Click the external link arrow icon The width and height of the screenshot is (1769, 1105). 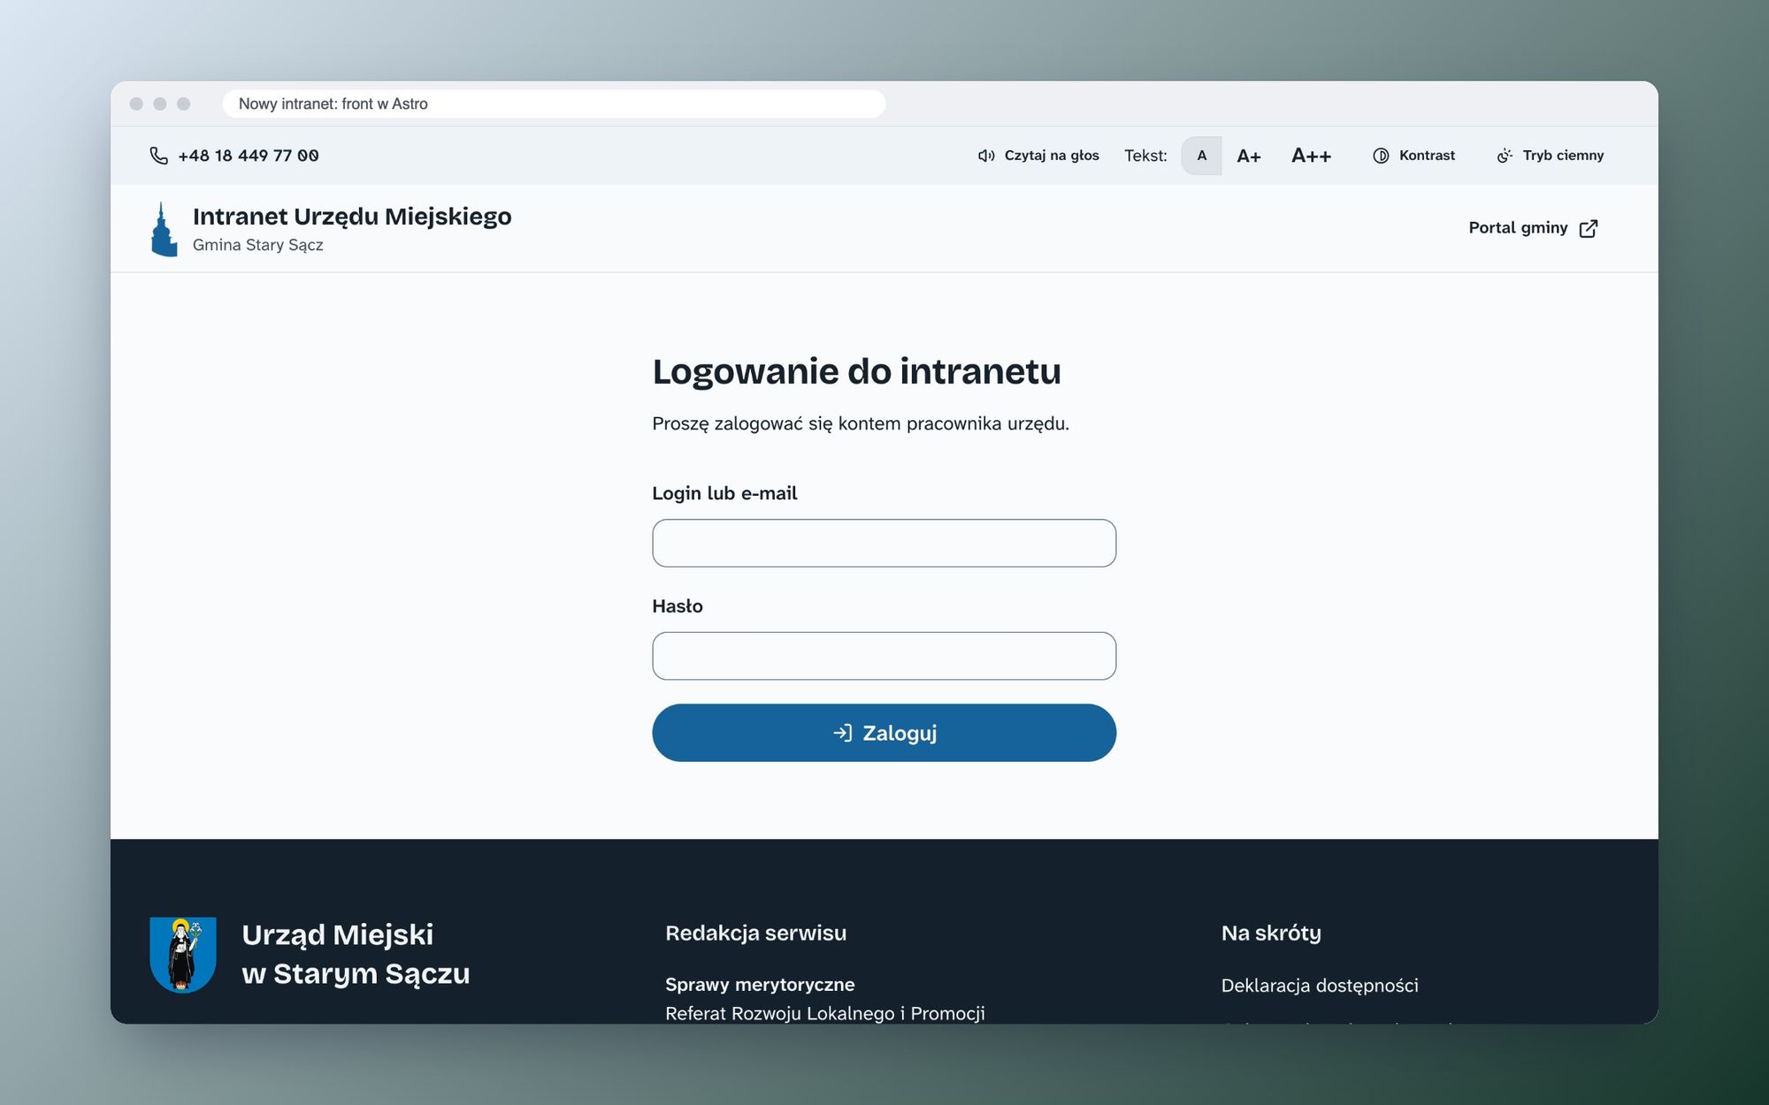coord(1589,228)
